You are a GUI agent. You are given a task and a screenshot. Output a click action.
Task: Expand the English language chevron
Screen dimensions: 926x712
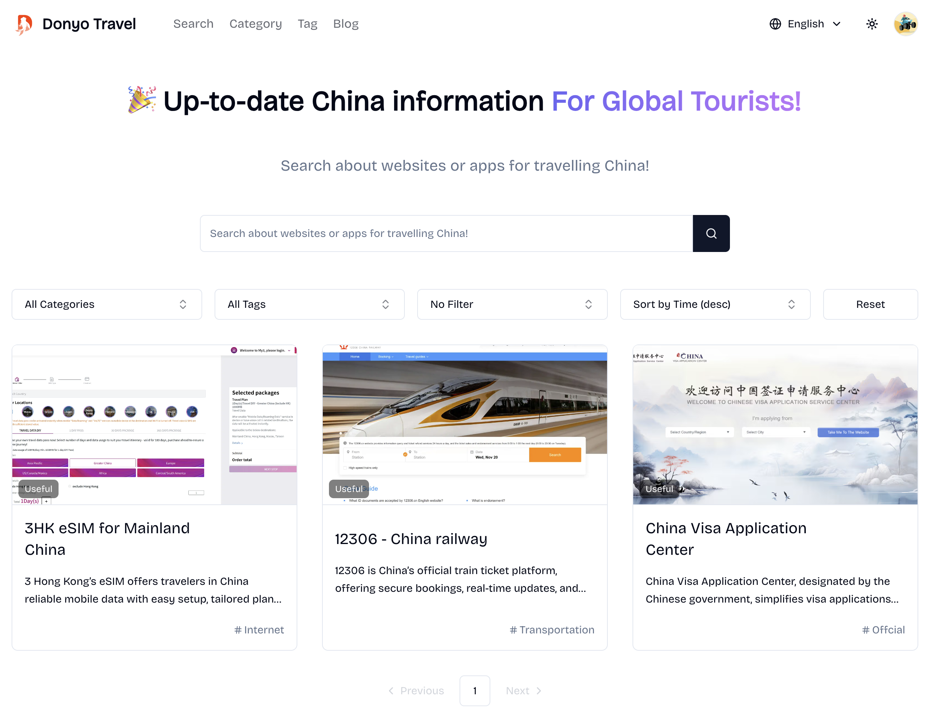click(x=837, y=24)
